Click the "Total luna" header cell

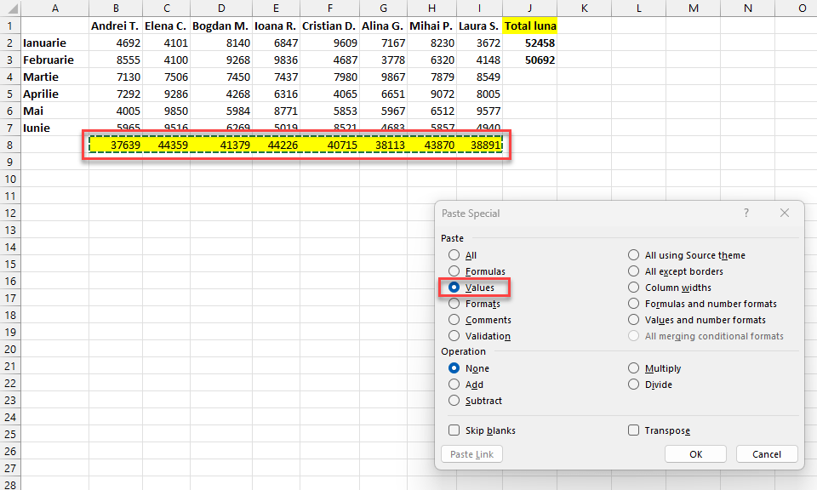coord(529,26)
